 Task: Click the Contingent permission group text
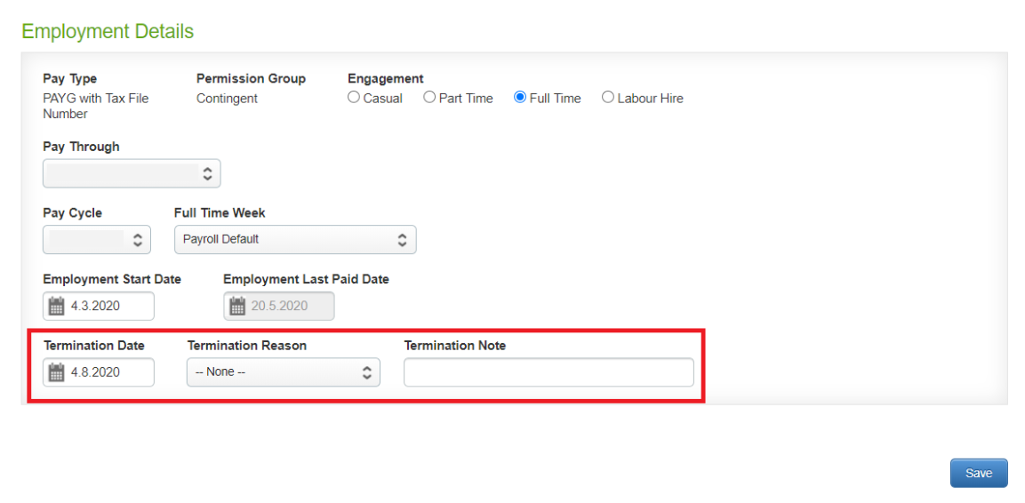pyautogui.click(x=227, y=99)
